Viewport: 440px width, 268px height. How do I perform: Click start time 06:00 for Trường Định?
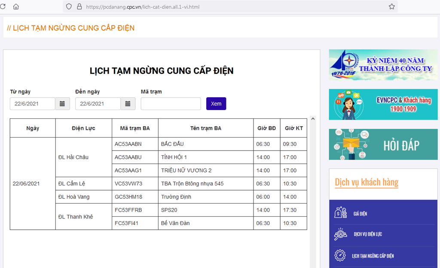pyautogui.click(x=267, y=197)
